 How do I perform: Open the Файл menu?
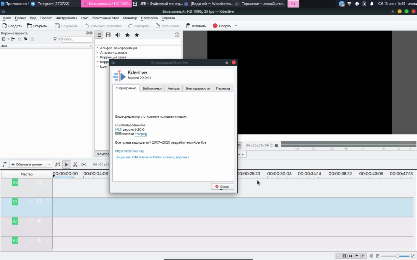(x=7, y=18)
